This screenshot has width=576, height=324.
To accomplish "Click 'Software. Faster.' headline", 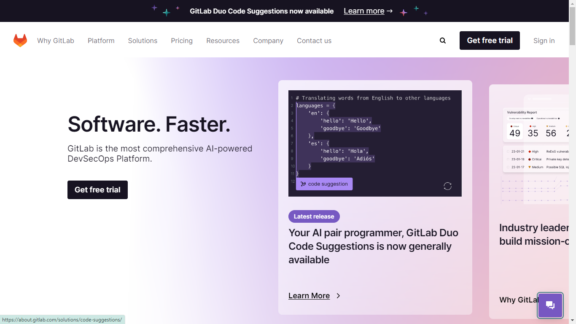I will tap(149, 124).
